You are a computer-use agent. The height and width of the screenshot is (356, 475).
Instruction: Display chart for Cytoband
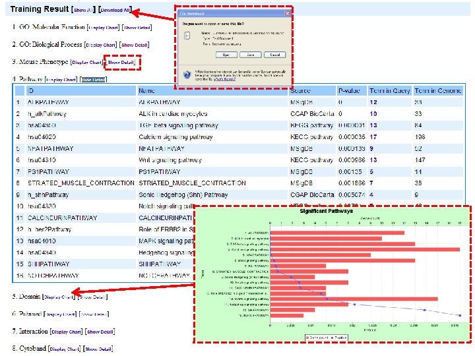[64, 349]
